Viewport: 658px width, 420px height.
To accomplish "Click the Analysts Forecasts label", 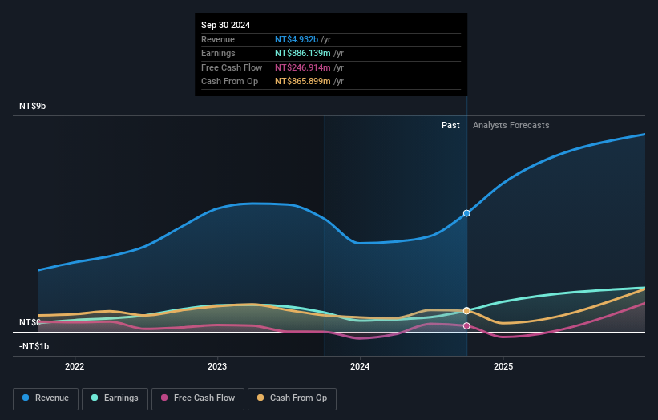I will coord(511,125).
